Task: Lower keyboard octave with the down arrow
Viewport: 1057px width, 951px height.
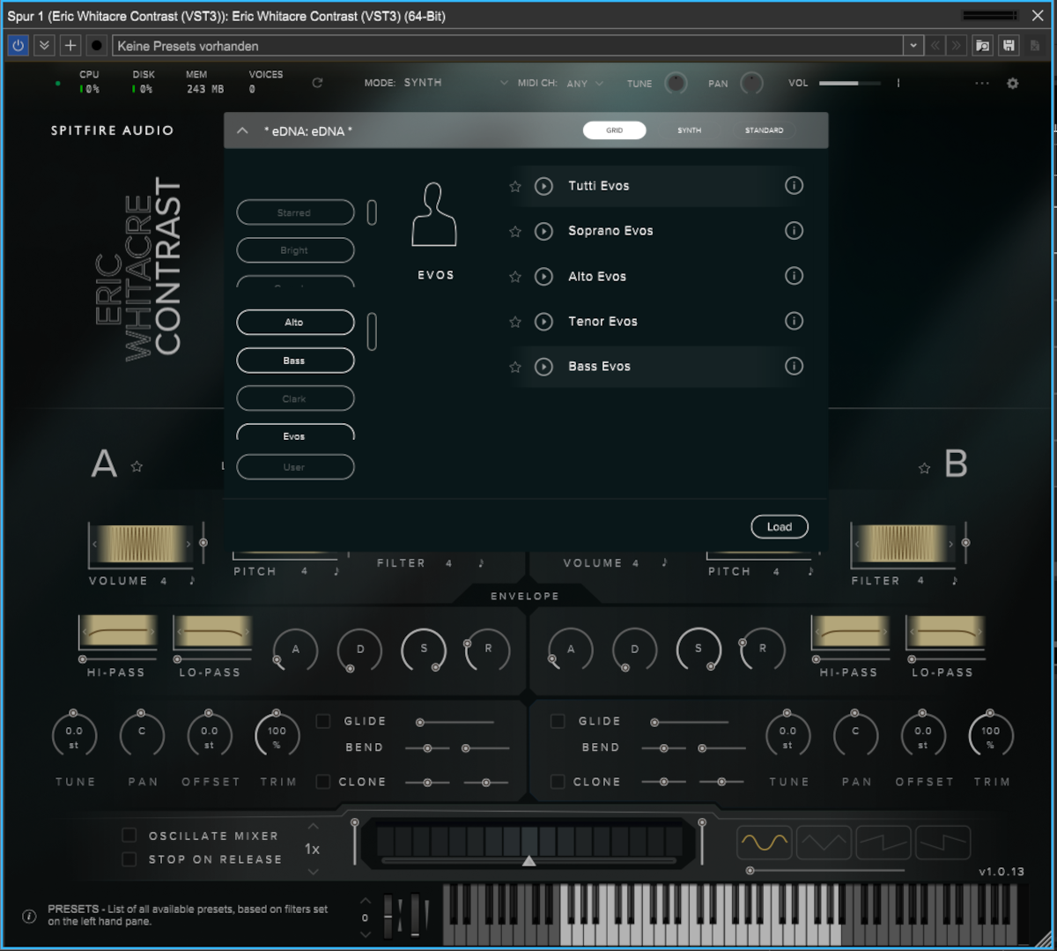Action: point(366,934)
